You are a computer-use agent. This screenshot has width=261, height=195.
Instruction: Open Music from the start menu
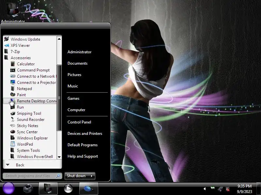click(x=73, y=86)
